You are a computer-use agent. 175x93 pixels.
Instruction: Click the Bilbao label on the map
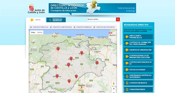tap(91, 38)
